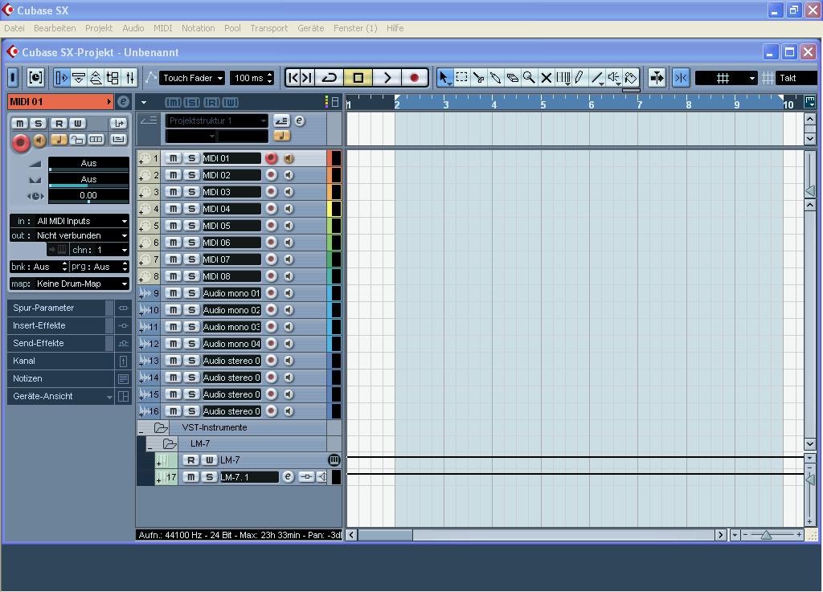The width and height of the screenshot is (823, 592).
Task: Open the Pool window
Action: [x=113, y=78]
